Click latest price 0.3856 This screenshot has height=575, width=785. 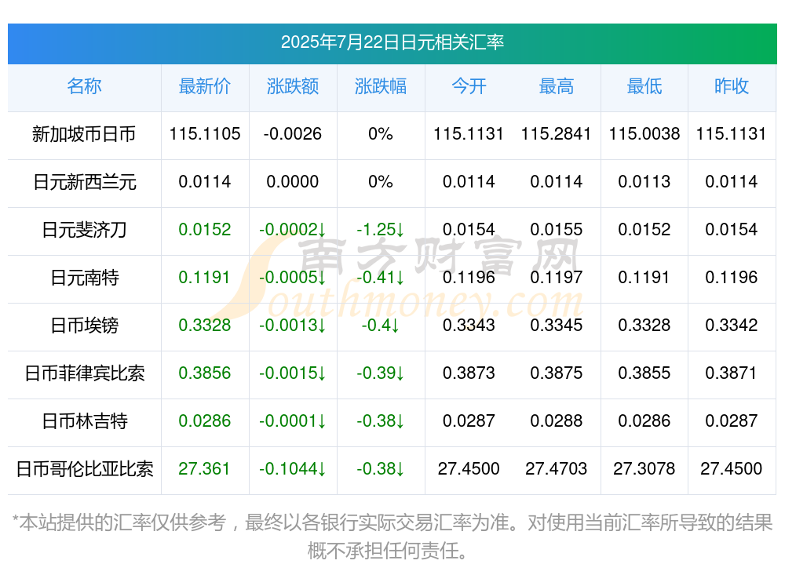coord(205,373)
